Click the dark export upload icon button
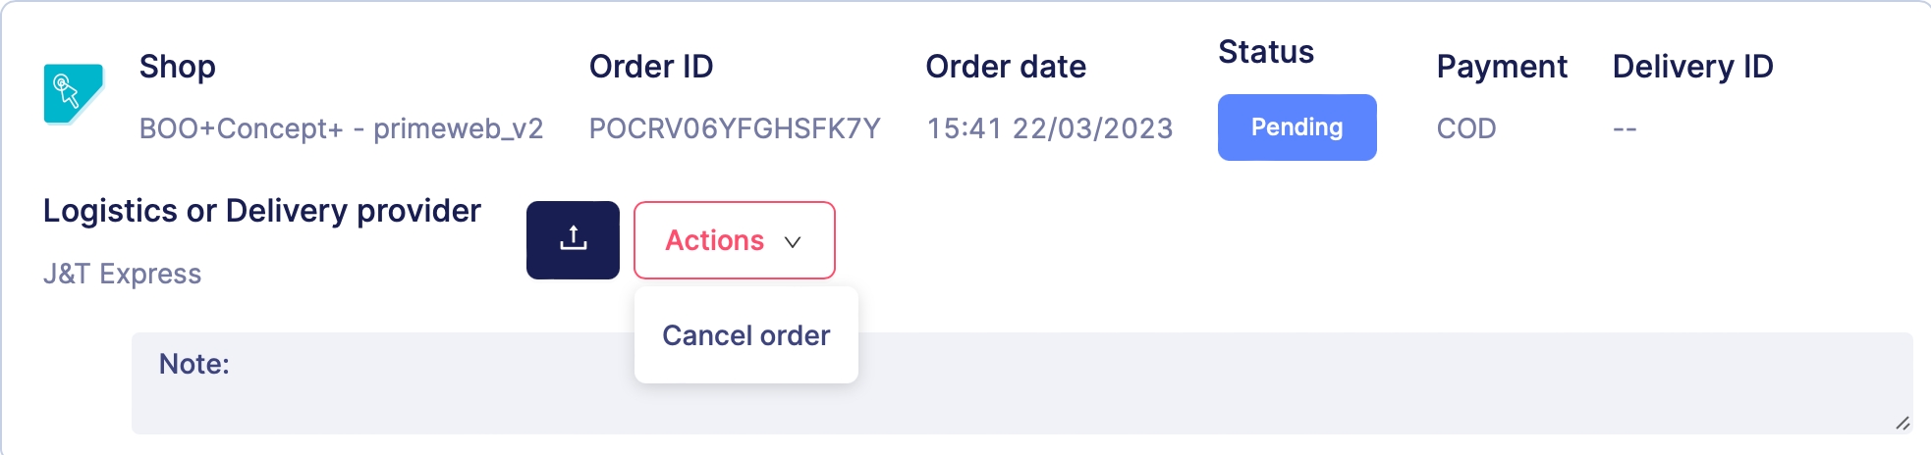 point(573,240)
